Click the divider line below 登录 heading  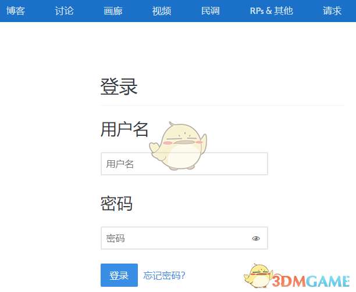pos(222,105)
